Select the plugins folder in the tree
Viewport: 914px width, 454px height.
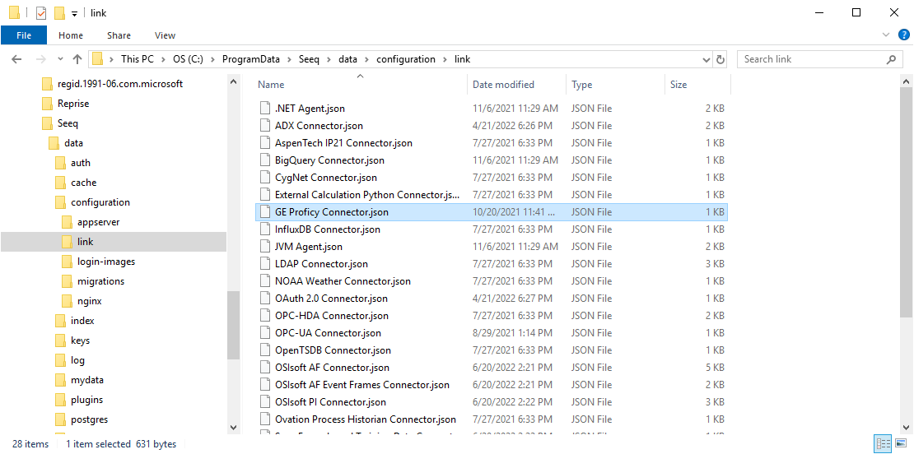(86, 400)
